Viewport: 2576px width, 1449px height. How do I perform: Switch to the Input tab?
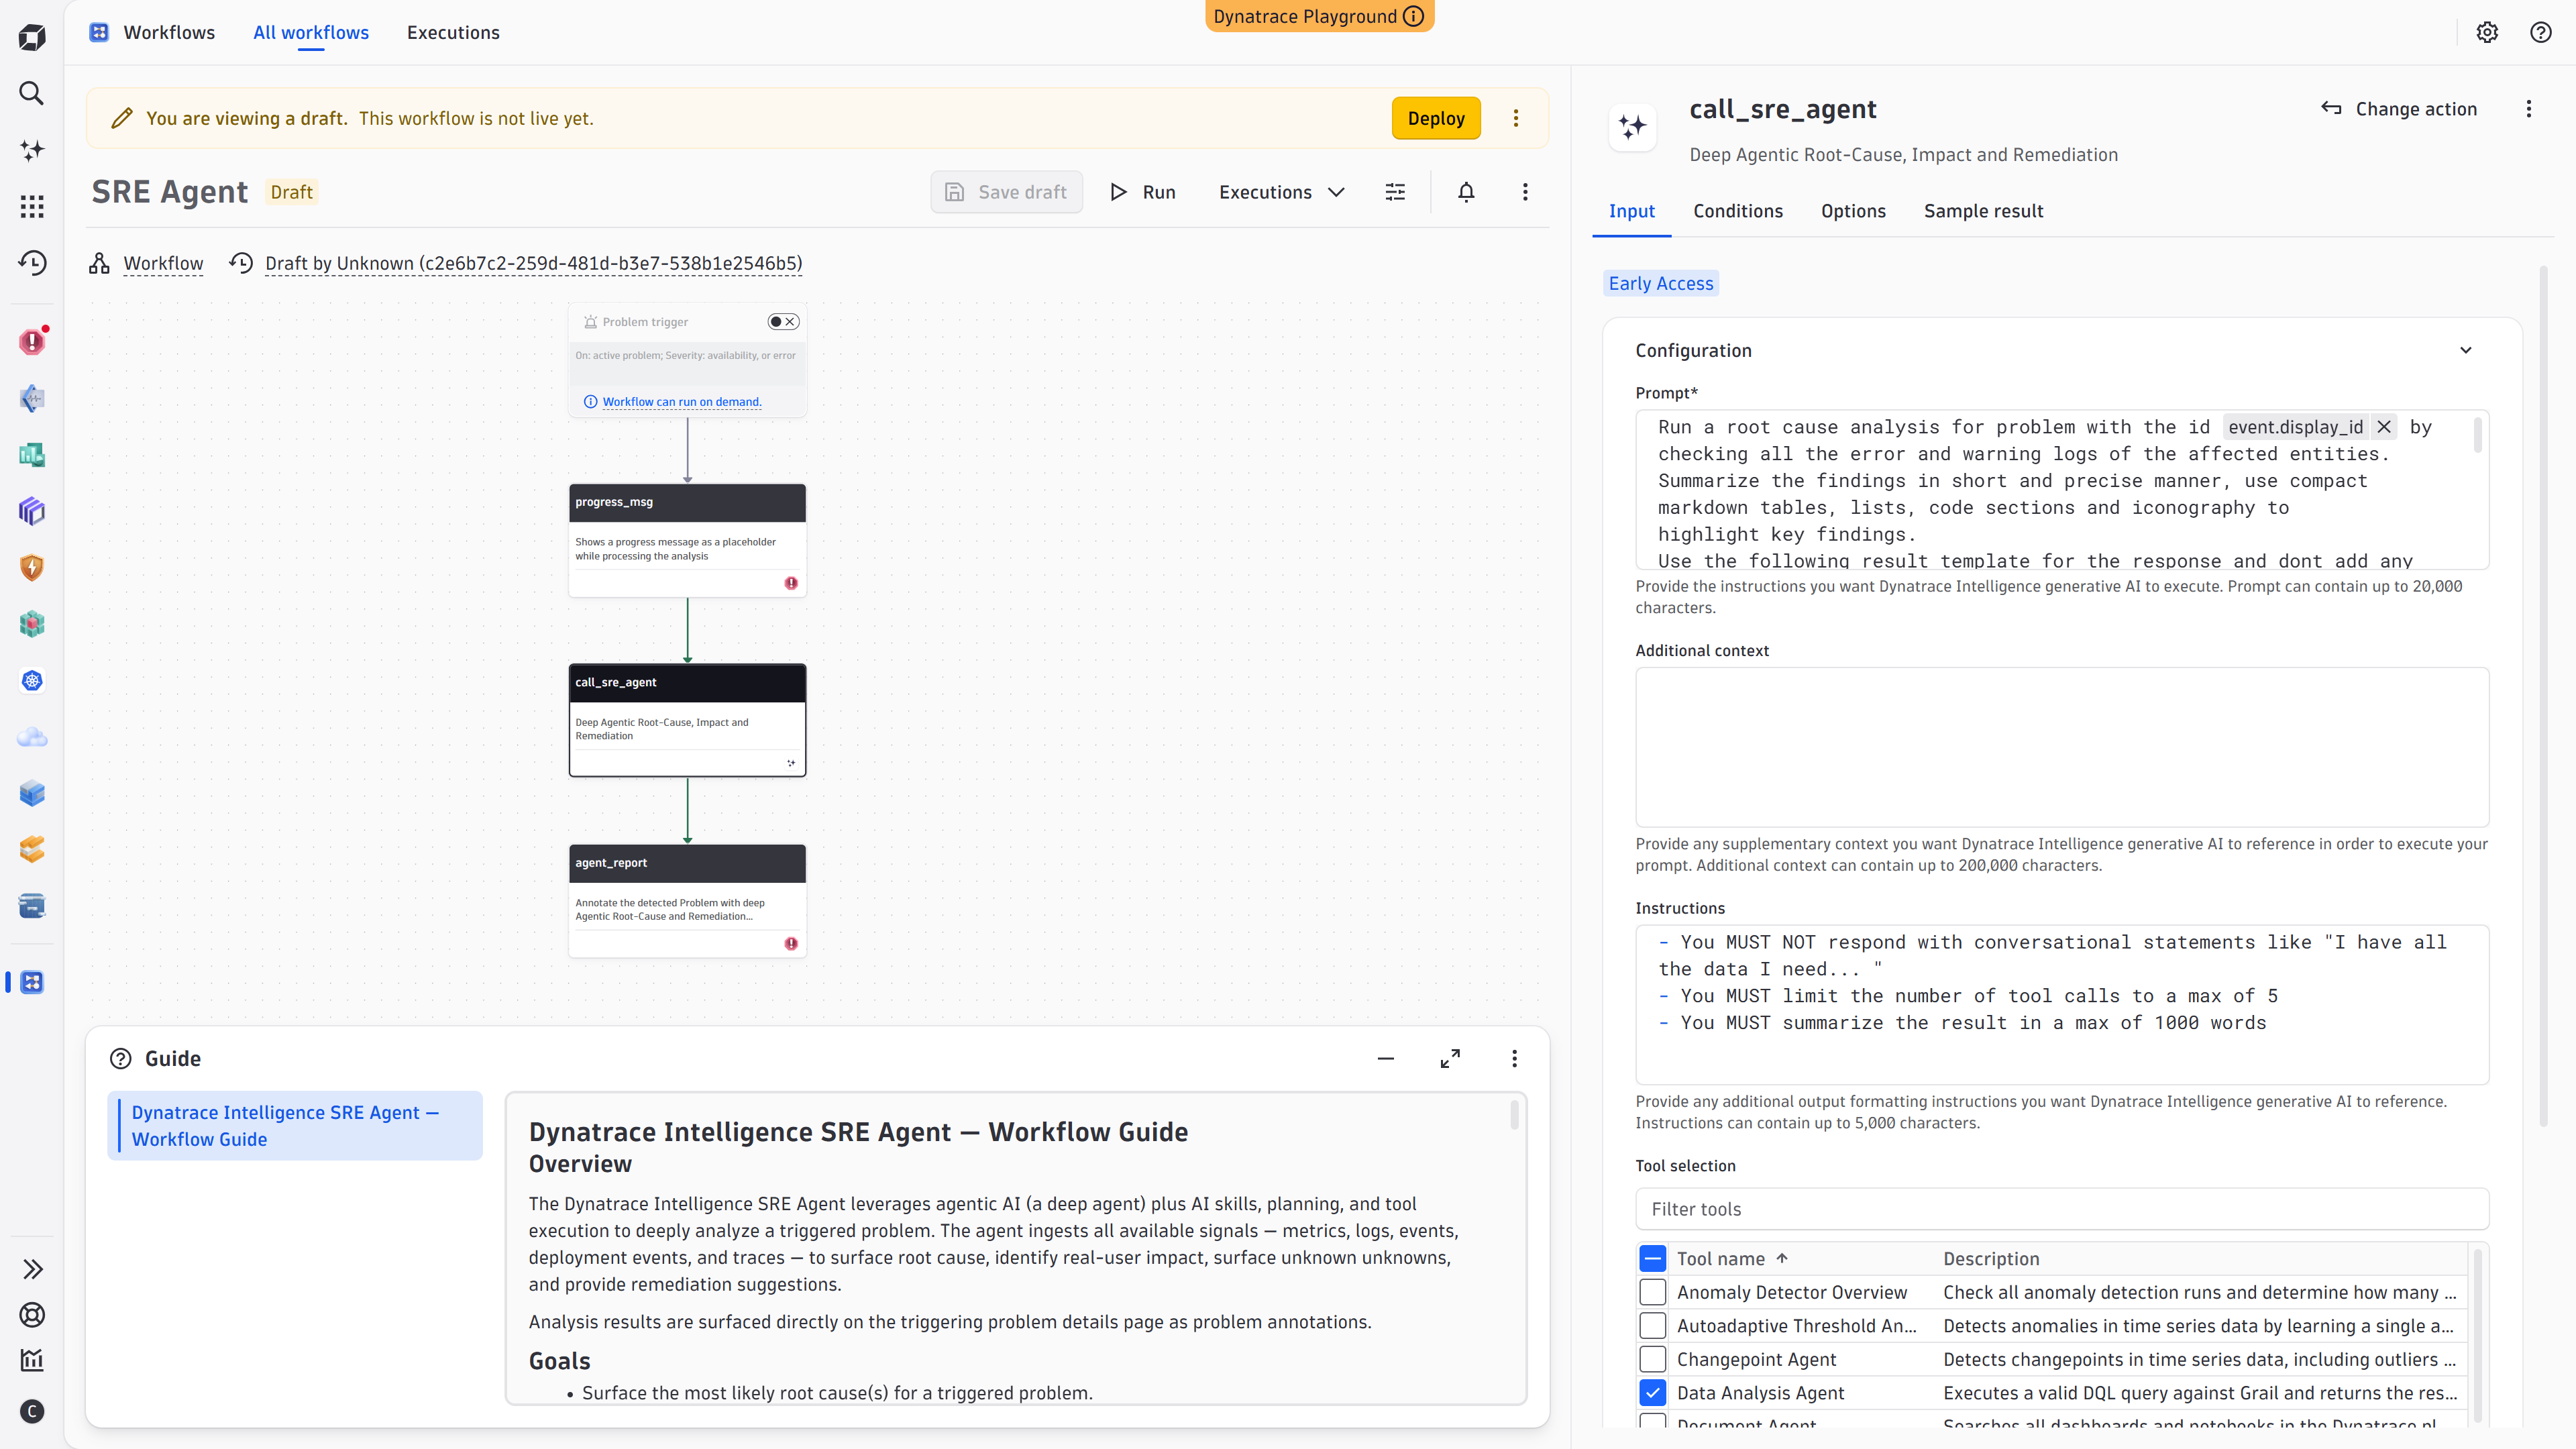tap(1631, 211)
